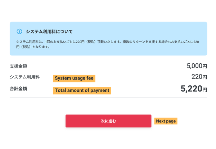
Task: Click the right-aligned 220円 fee value
Action: pos(199,77)
